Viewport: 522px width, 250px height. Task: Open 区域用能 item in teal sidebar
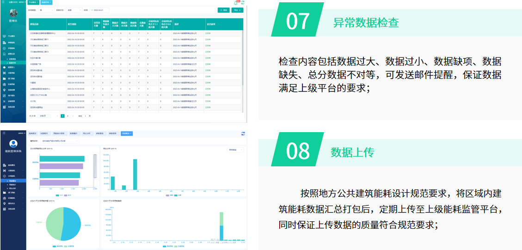coord(13,84)
